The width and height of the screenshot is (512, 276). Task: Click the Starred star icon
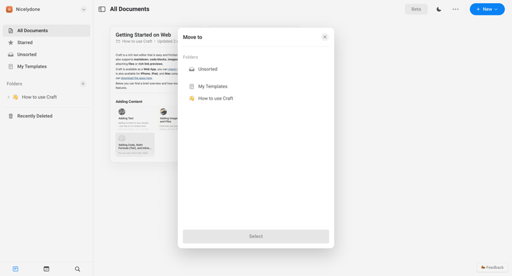pos(11,42)
